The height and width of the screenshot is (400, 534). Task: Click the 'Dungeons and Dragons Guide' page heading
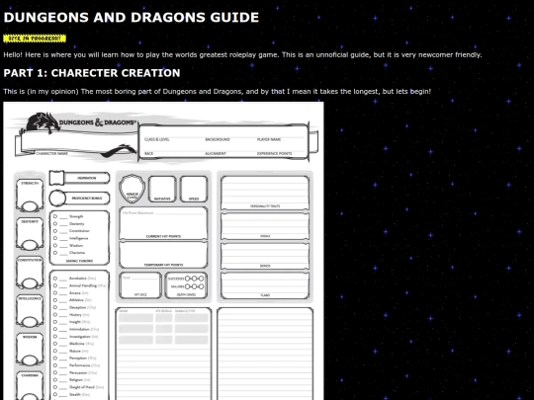coord(132,18)
